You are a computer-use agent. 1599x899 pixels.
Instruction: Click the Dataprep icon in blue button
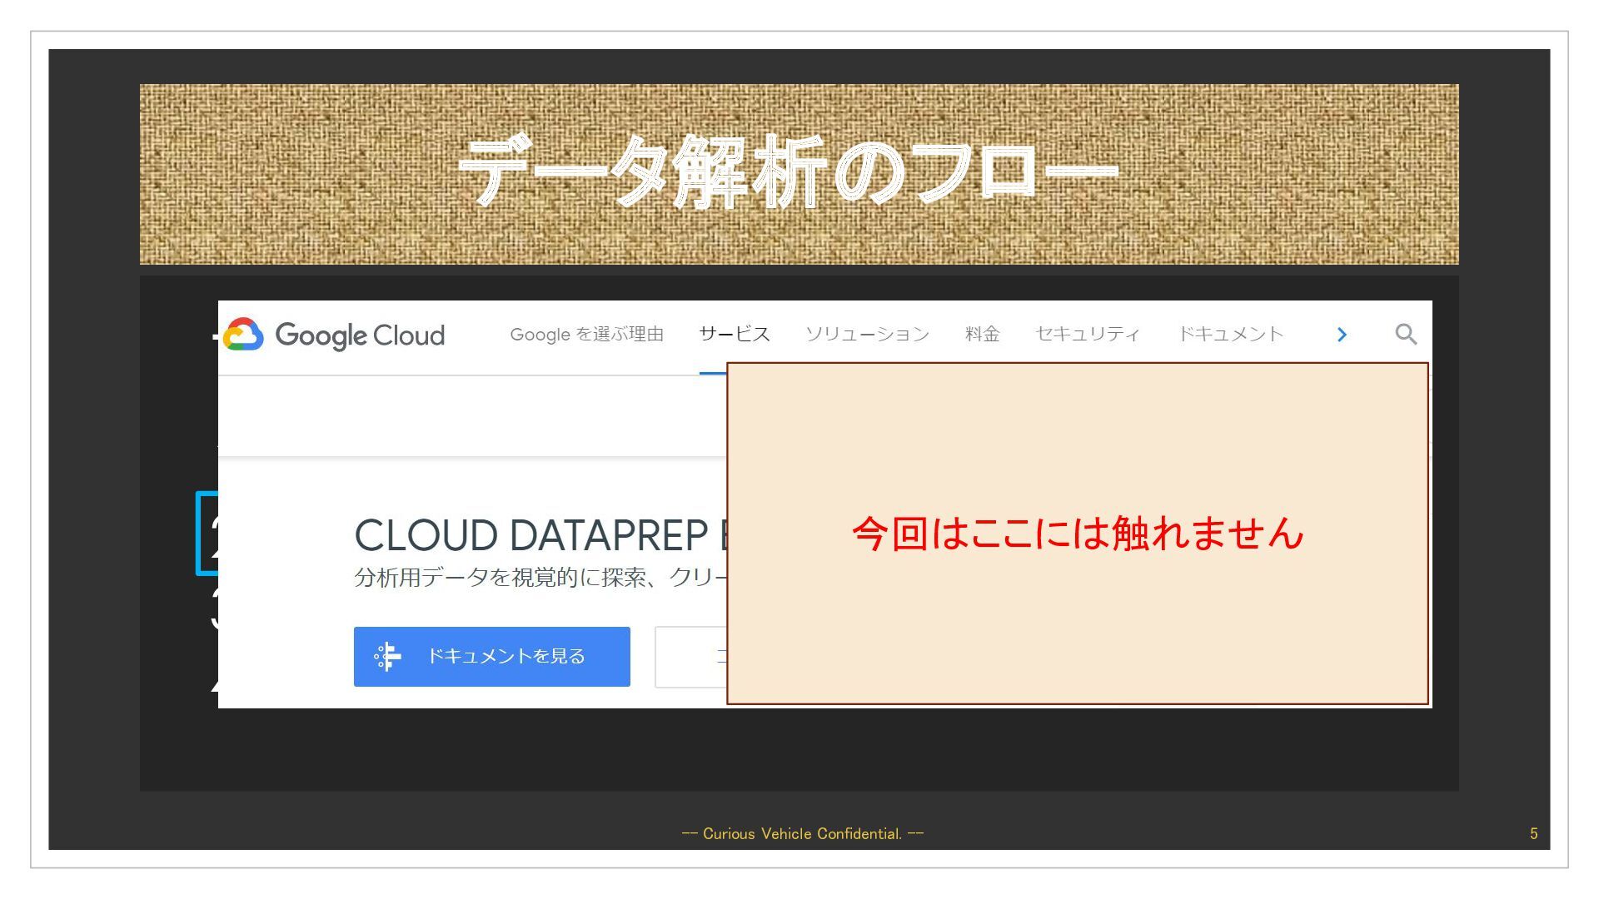tap(388, 657)
